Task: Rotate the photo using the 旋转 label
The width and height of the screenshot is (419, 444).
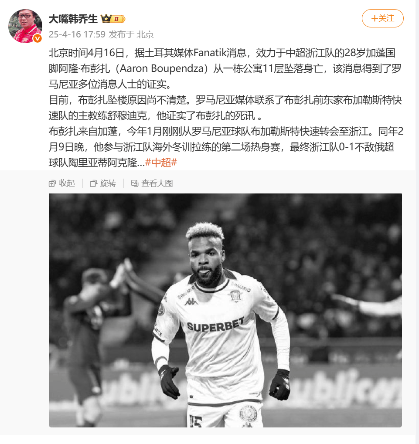Action: (108, 183)
